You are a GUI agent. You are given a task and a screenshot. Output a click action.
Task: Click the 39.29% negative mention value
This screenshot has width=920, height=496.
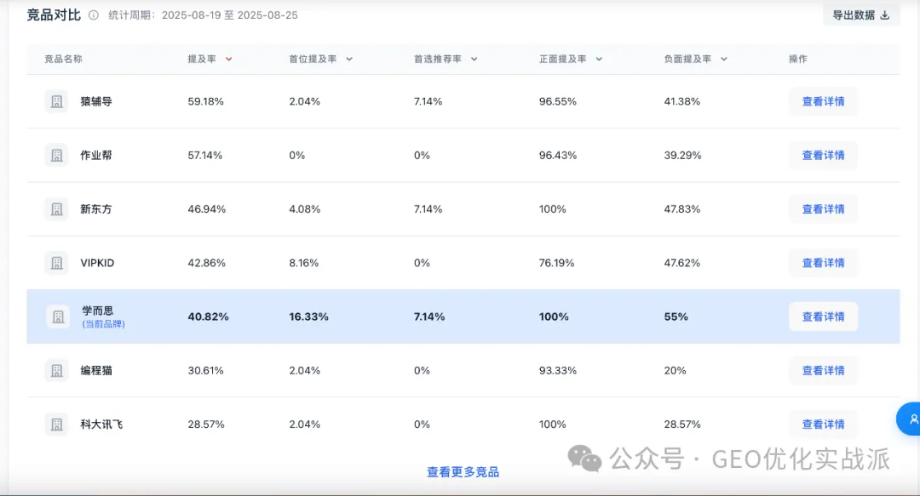(x=683, y=156)
